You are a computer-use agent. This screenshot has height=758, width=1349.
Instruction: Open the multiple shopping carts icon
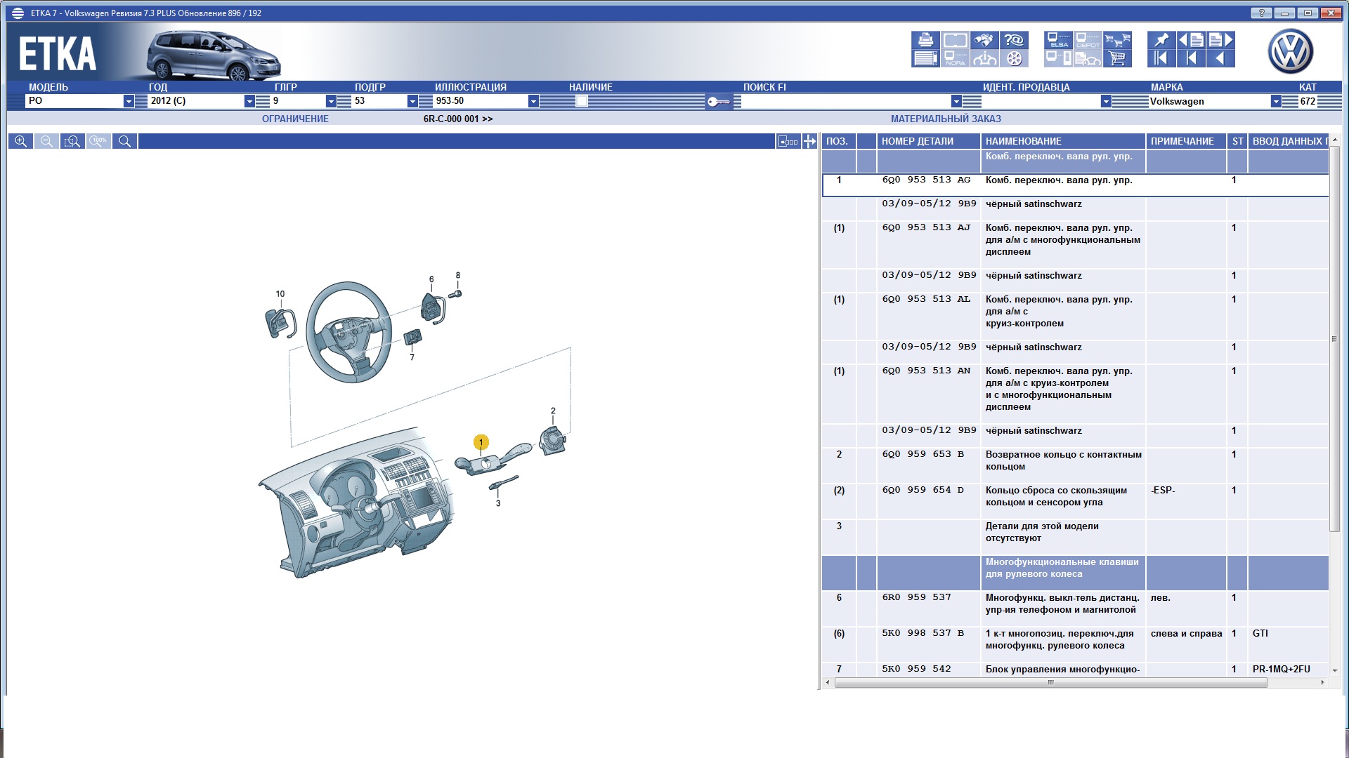point(1117,40)
